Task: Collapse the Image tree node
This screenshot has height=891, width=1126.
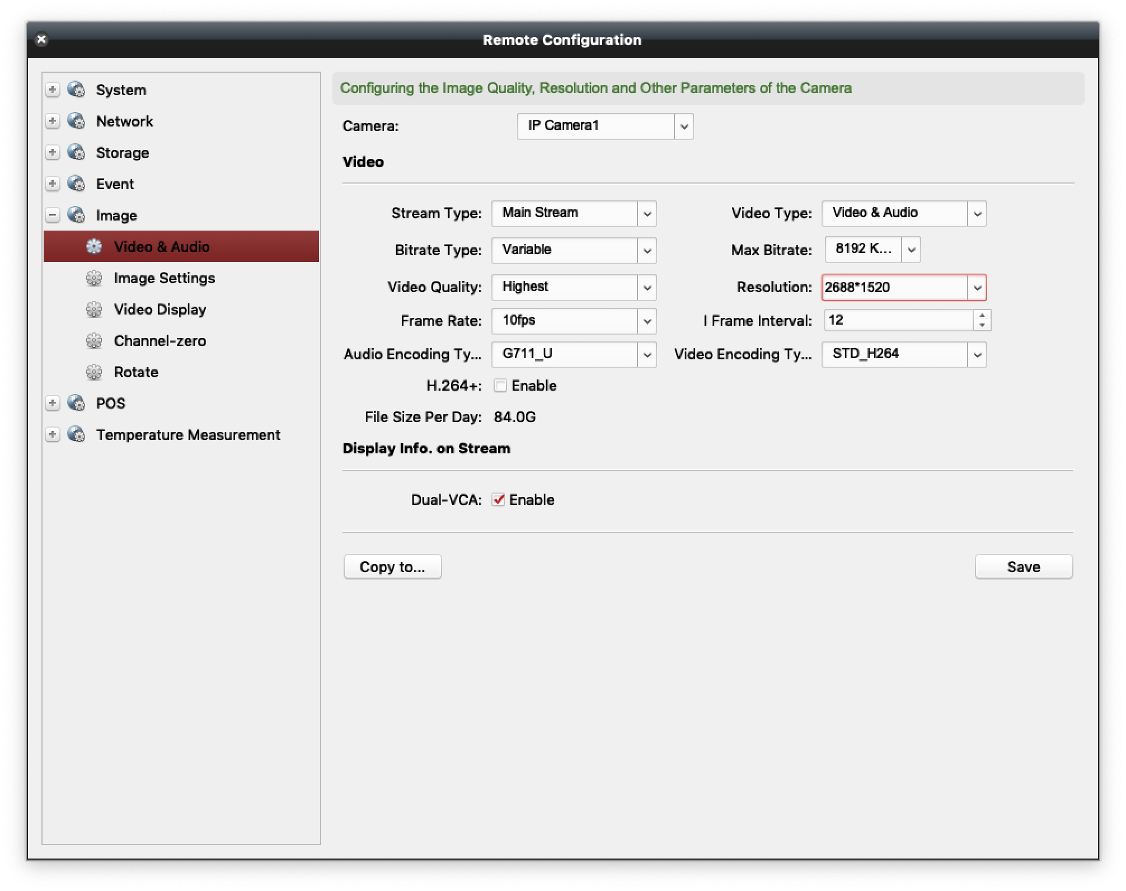Action: (53, 215)
